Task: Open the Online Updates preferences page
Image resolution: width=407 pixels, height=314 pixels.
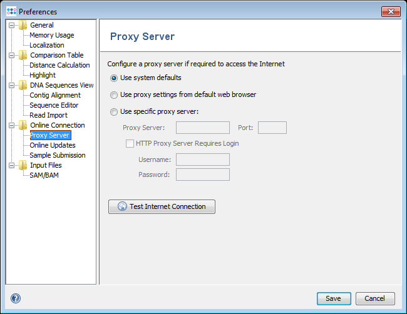Action: click(x=53, y=145)
